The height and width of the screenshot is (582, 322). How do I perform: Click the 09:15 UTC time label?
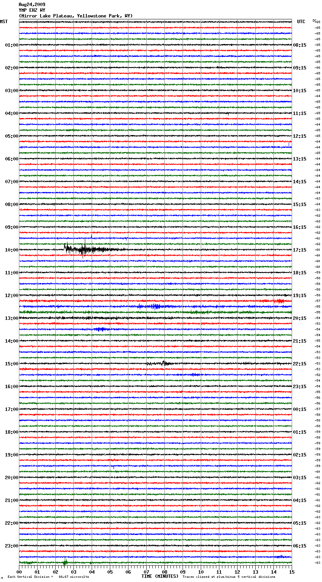tap(300, 68)
